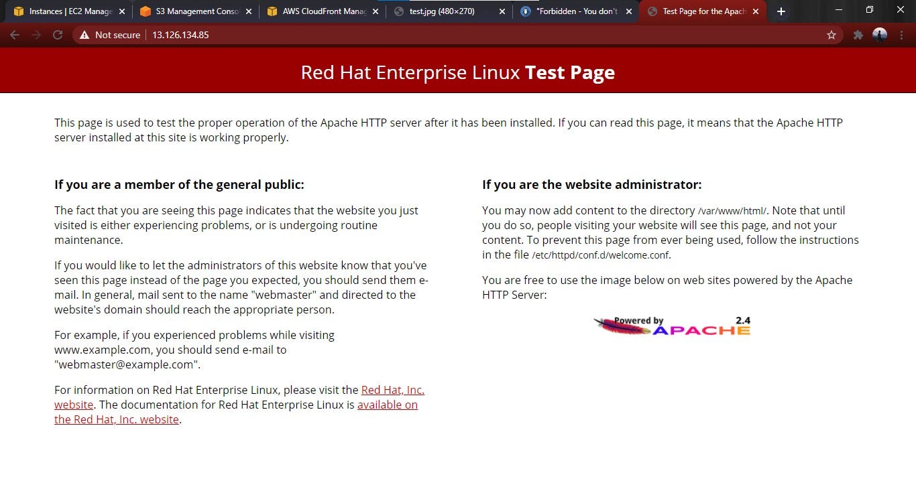
Task: Click the www.example.com text
Action: (x=103, y=350)
